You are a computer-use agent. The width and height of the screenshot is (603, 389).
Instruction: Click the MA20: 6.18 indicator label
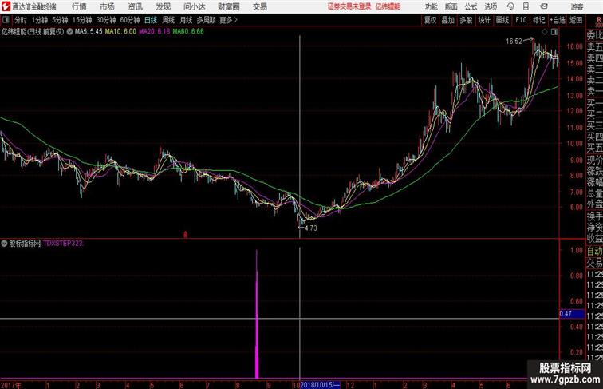[154, 32]
